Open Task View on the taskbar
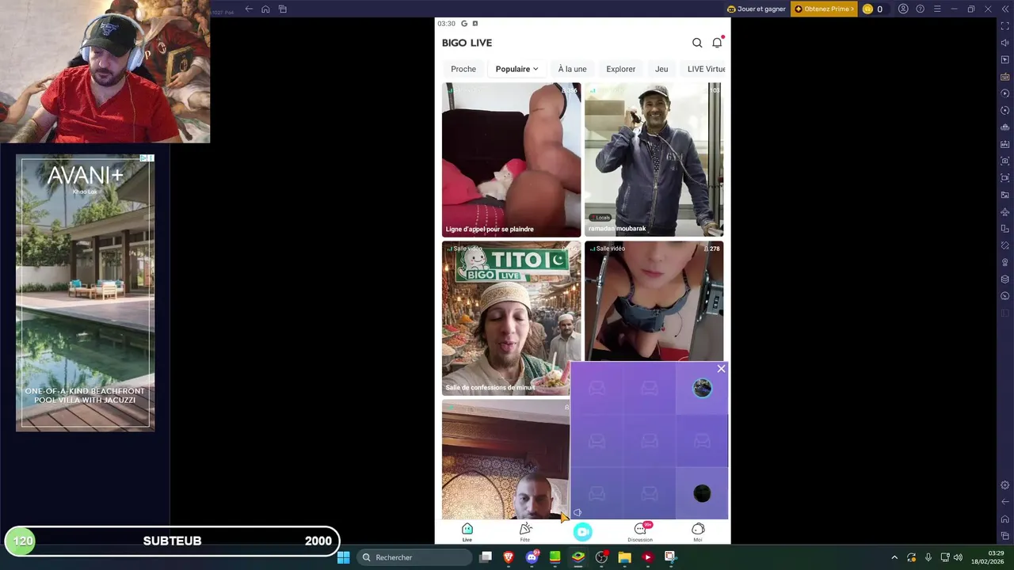Viewport: 1014px width, 570px height. pos(486,557)
